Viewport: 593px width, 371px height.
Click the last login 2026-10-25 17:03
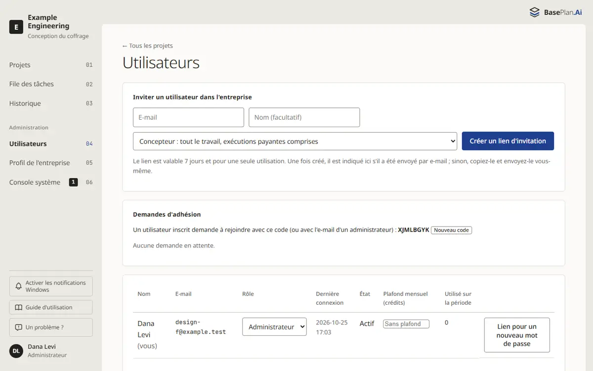pyautogui.click(x=332, y=327)
